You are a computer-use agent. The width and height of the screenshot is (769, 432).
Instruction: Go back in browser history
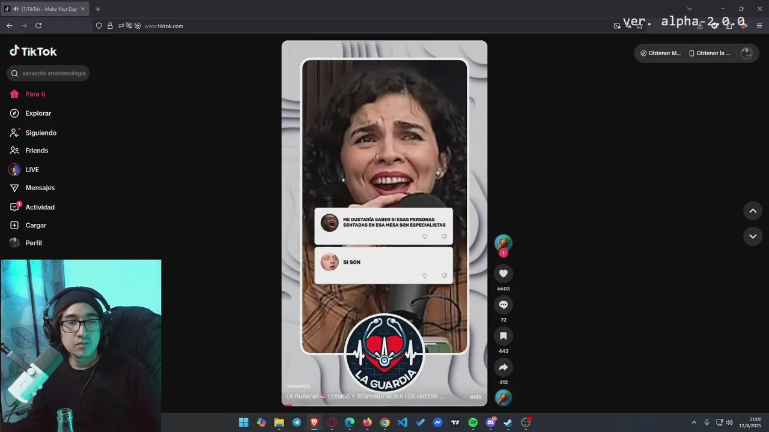click(x=10, y=26)
